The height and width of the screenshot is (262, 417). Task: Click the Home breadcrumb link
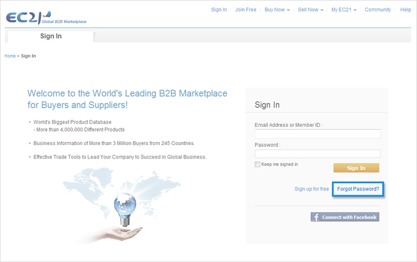(x=10, y=56)
